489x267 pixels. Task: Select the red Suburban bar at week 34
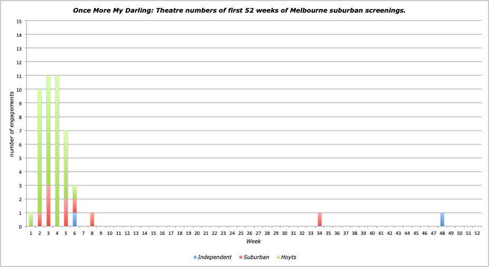click(319, 220)
